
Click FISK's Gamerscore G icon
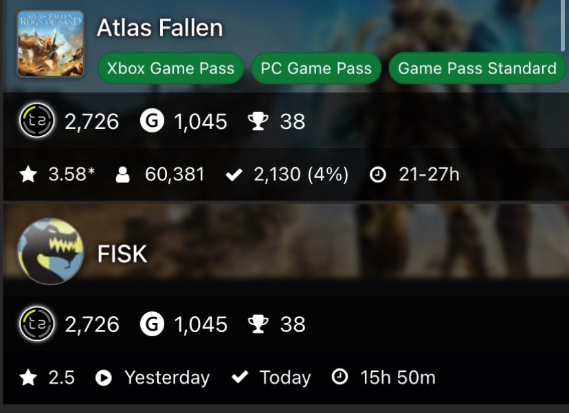(152, 324)
